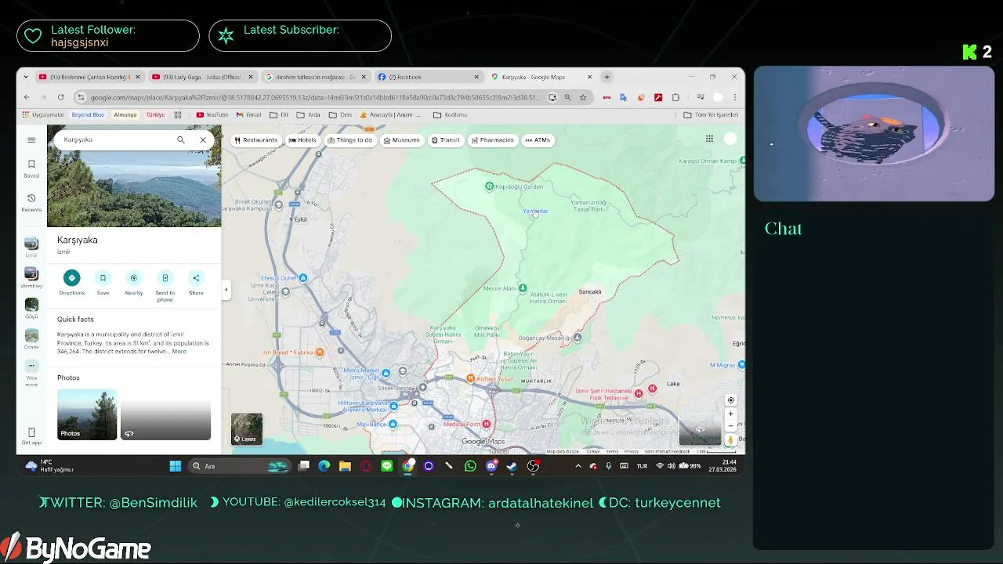Reload the page
The image size is (1003, 564).
tap(60, 97)
